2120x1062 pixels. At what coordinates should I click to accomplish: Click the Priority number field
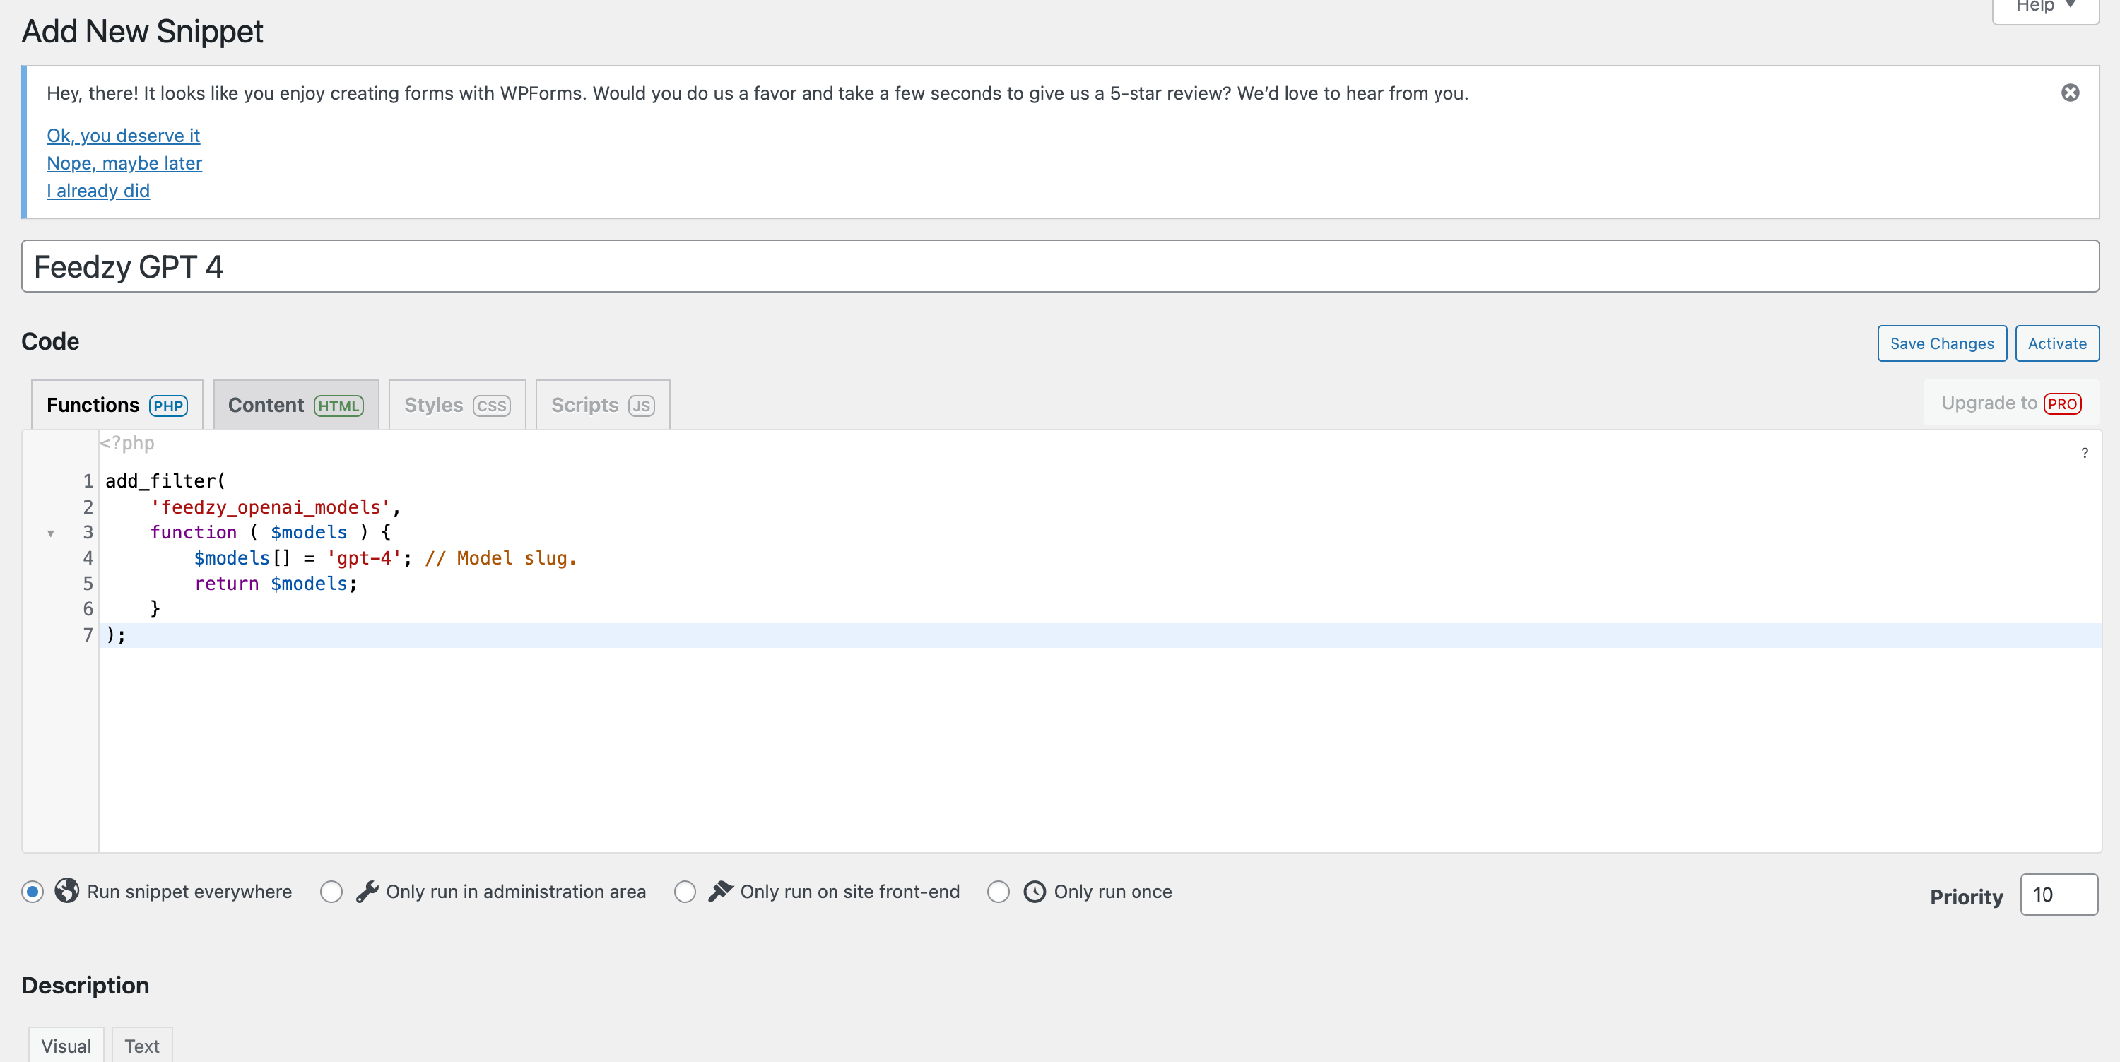[2057, 895]
